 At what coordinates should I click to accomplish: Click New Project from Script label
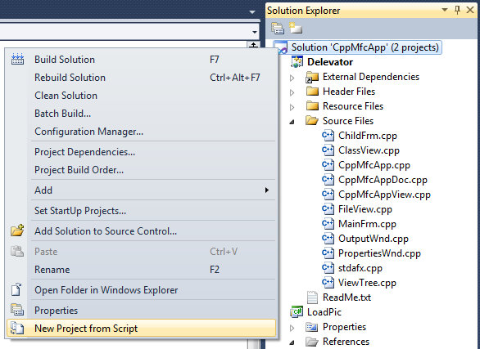coord(86,329)
